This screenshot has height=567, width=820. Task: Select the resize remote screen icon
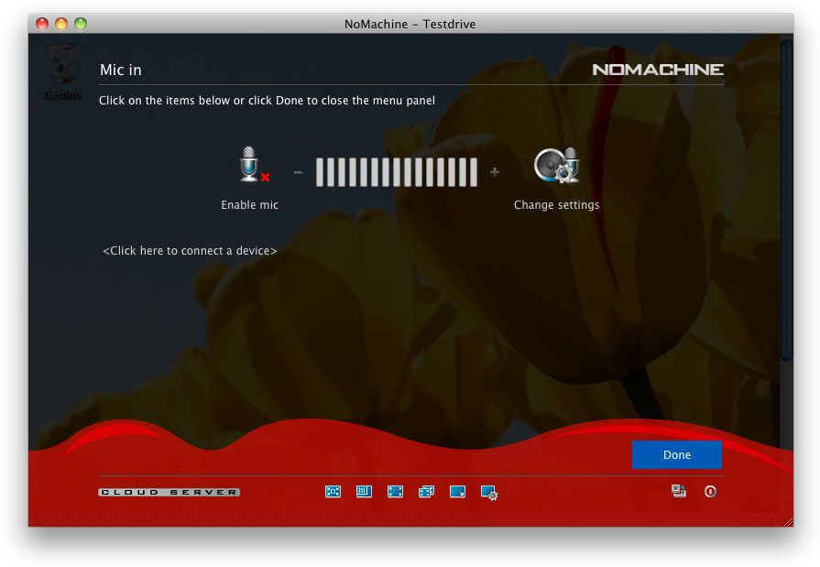(457, 492)
